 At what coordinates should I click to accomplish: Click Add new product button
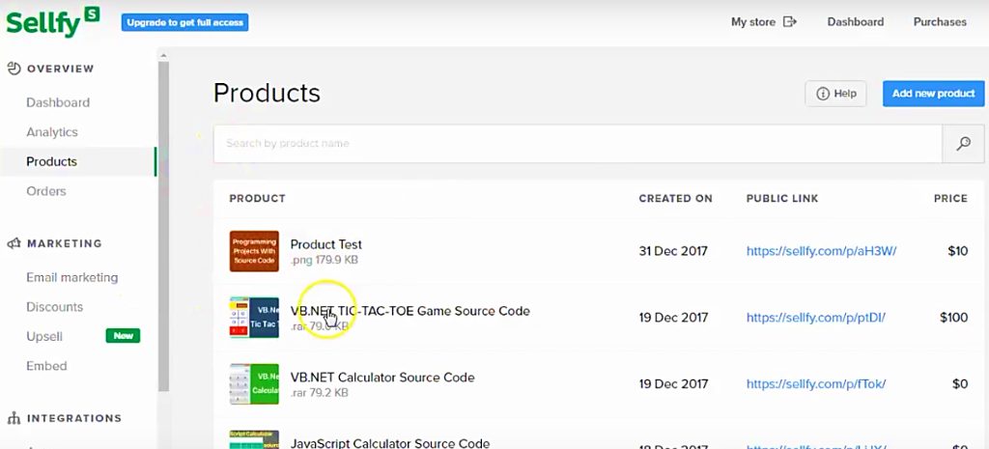click(x=934, y=94)
